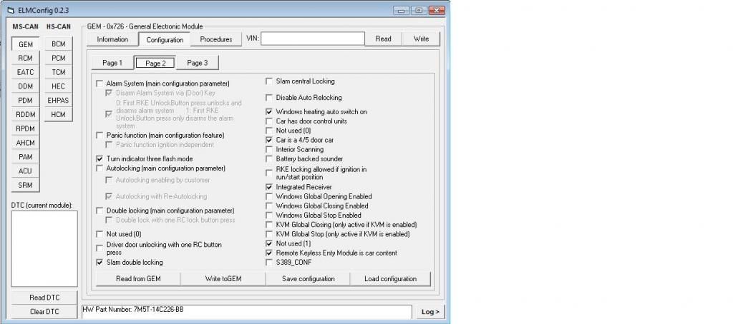
Task: Open the PCM module
Action: point(58,58)
